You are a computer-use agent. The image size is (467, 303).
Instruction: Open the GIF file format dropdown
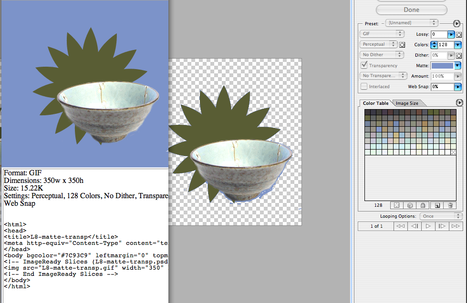pos(382,34)
